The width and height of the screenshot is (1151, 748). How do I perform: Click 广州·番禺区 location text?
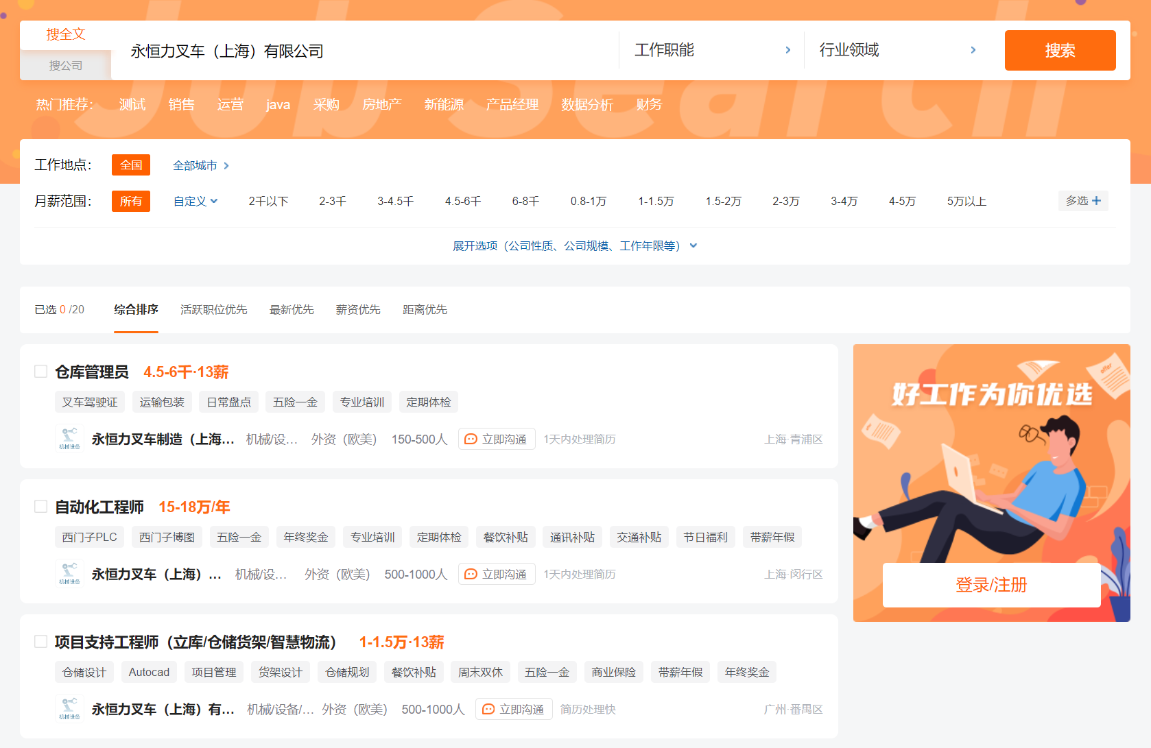click(793, 709)
